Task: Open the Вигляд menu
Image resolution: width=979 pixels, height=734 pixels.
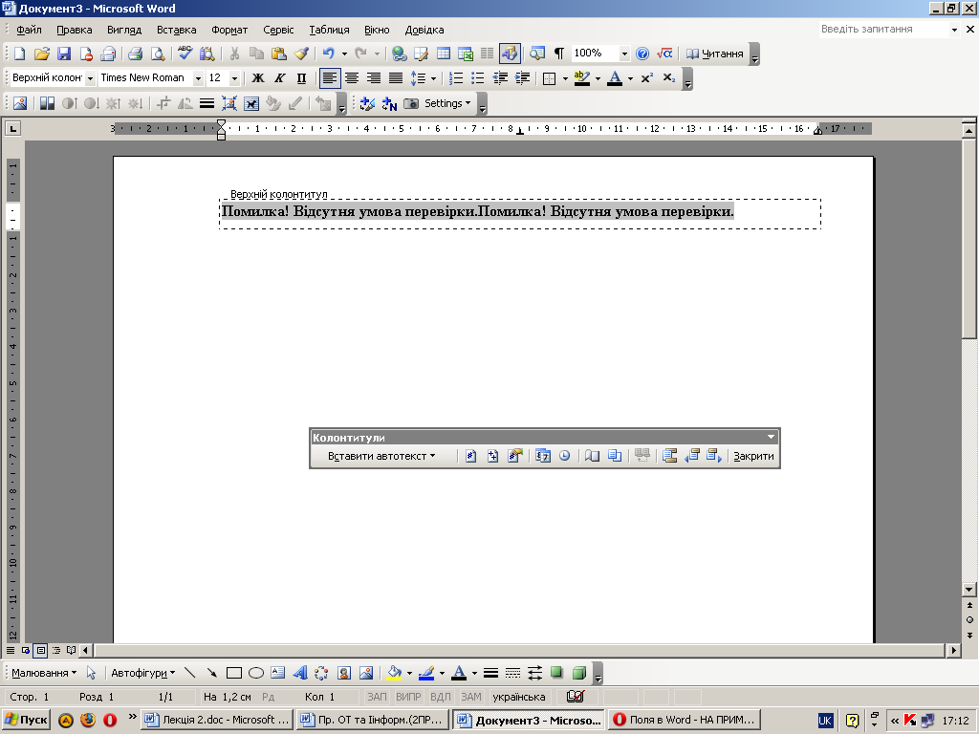Action: (x=124, y=30)
